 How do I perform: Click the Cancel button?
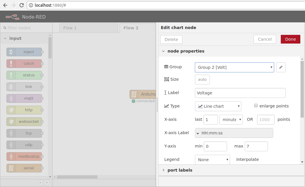coord(265,39)
